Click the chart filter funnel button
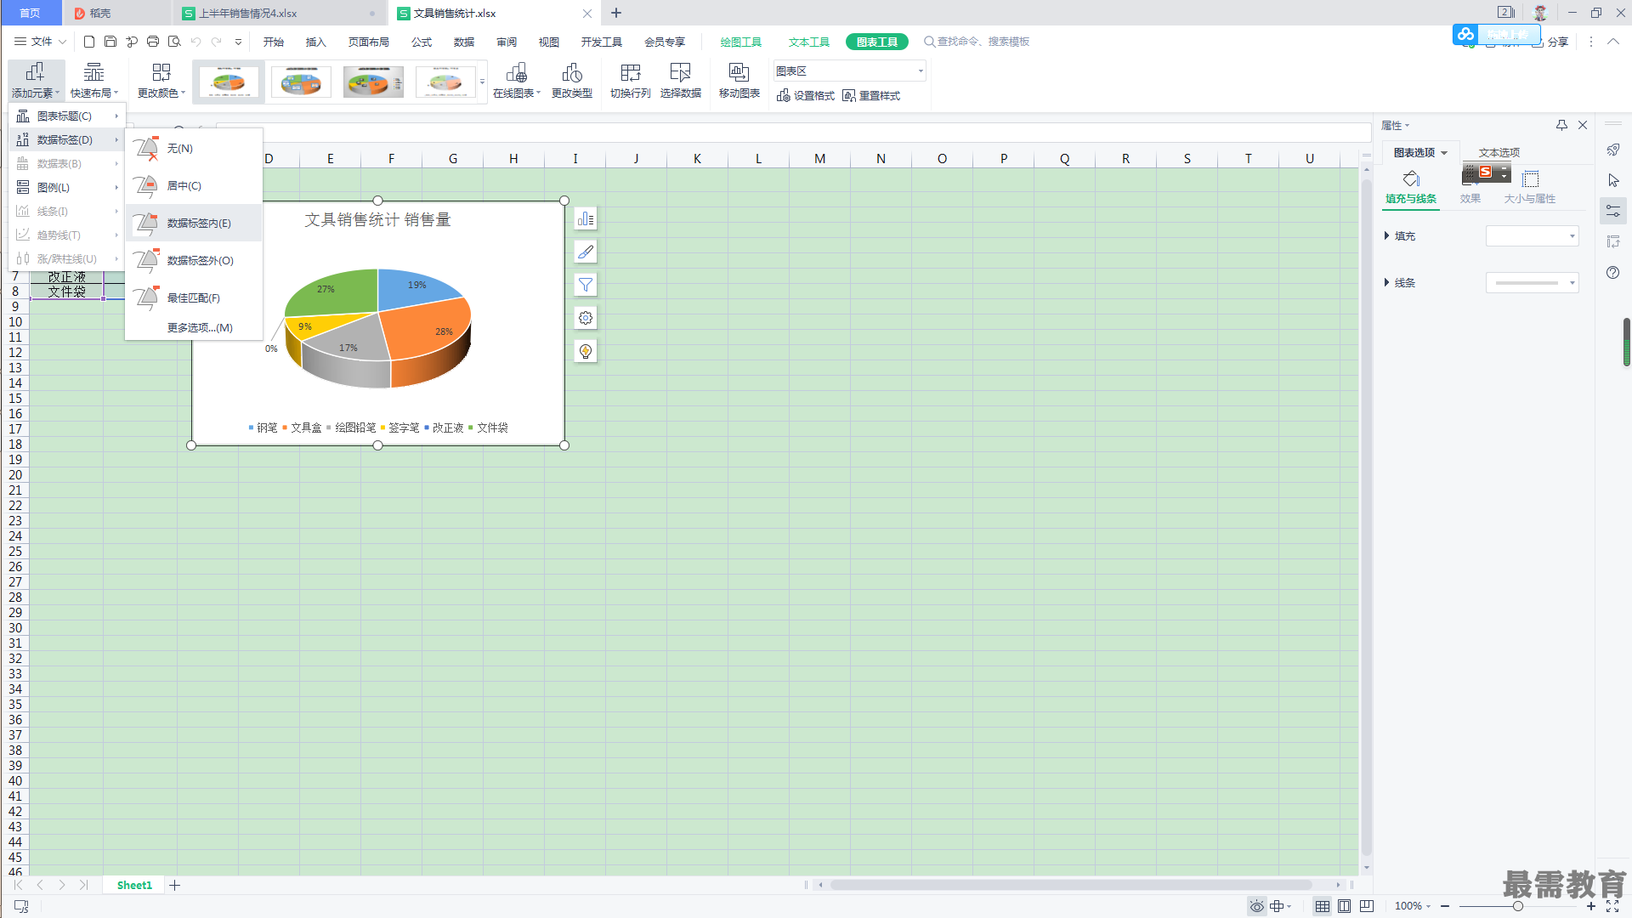Image resolution: width=1632 pixels, height=918 pixels. [x=586, y=286]
